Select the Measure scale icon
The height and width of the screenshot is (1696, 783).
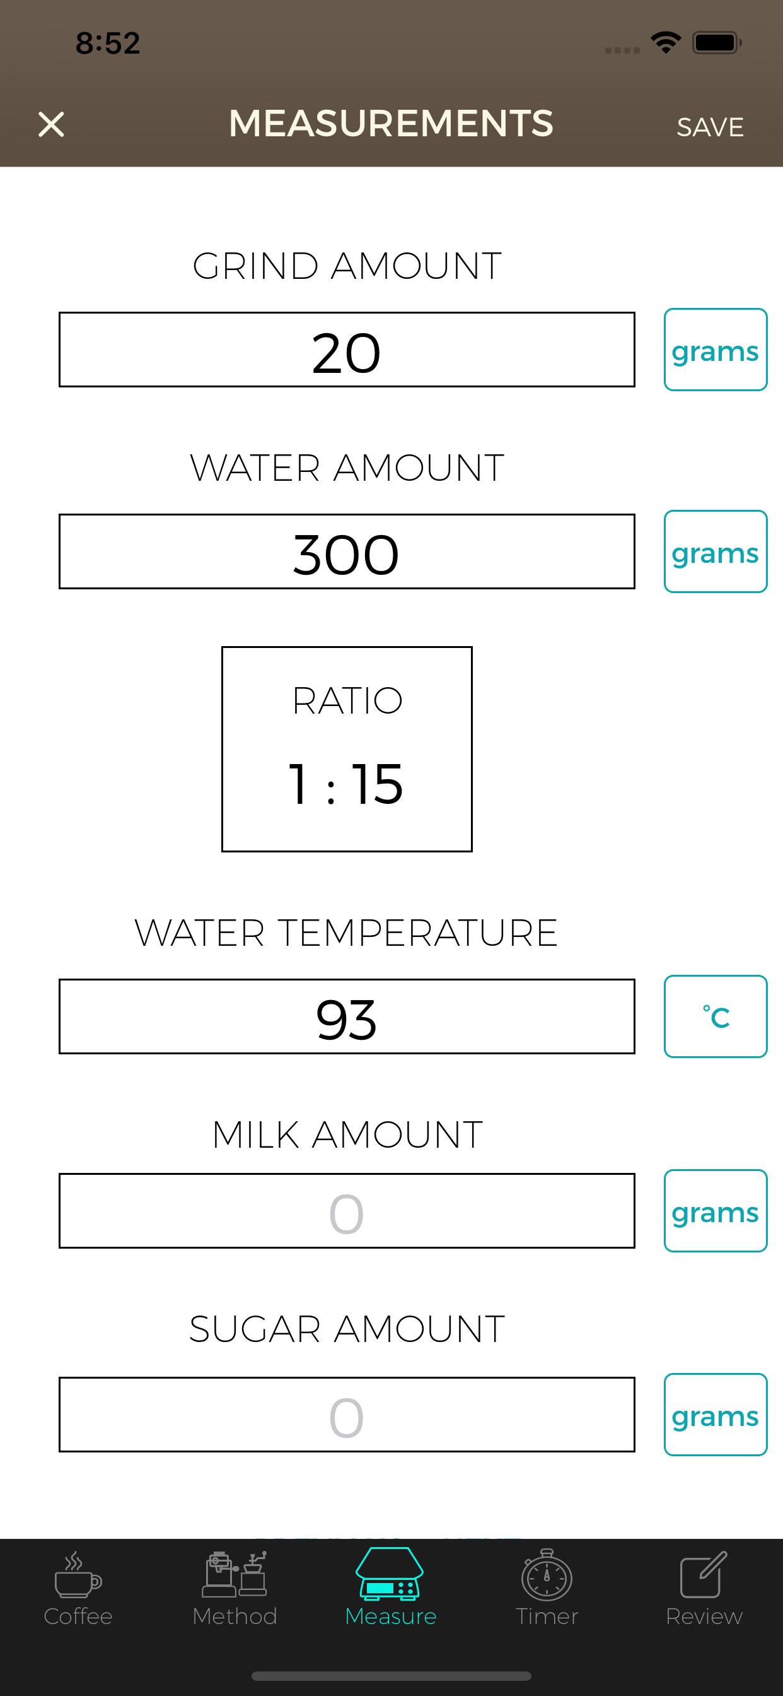pyautogui.click(x=390, y=1574)
